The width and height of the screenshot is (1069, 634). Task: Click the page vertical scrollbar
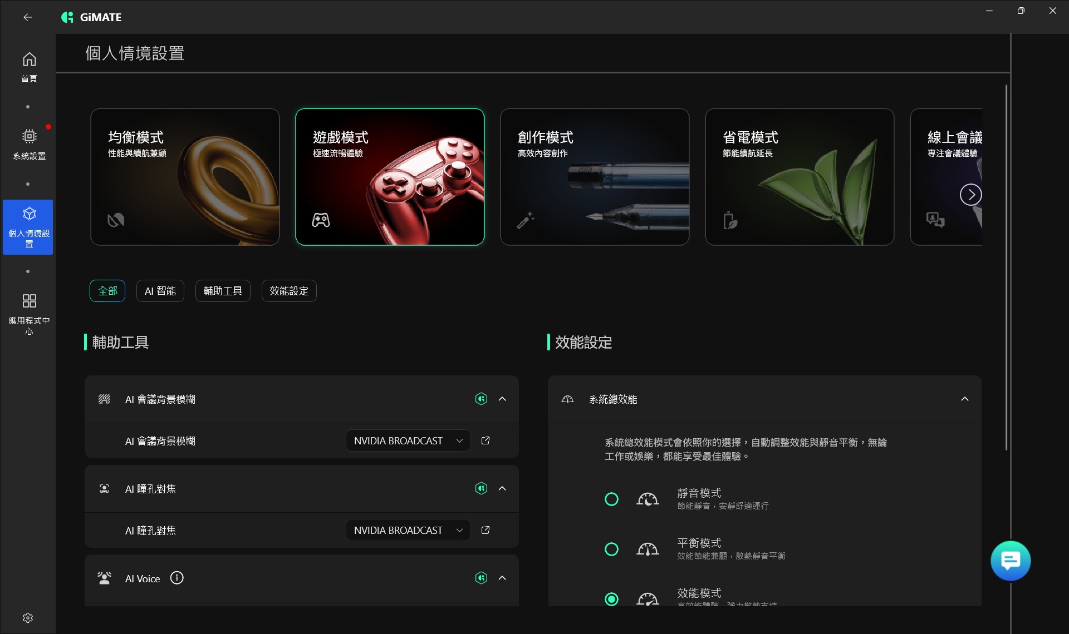1006,267
